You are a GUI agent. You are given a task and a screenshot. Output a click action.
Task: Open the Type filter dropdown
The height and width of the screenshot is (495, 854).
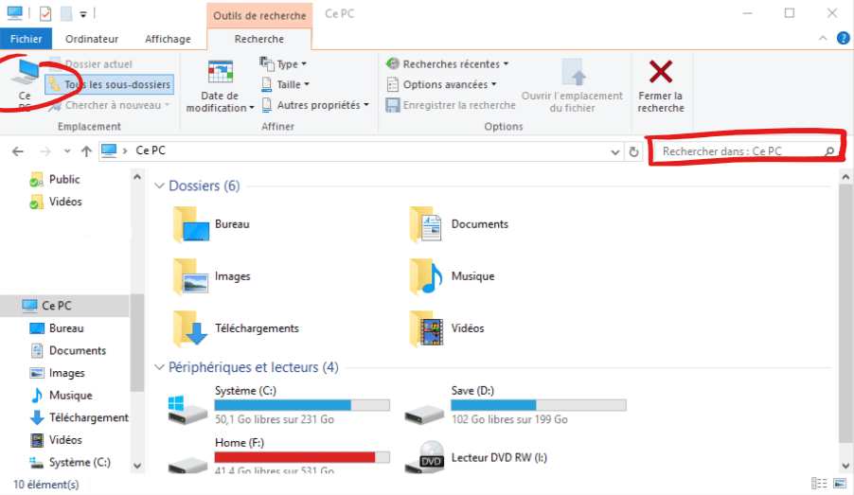click(x=283, y=64)
